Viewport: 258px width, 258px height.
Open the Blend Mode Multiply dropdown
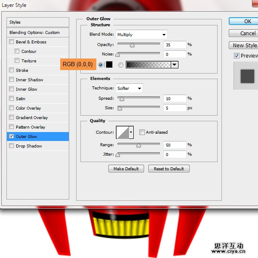[141, 34]
